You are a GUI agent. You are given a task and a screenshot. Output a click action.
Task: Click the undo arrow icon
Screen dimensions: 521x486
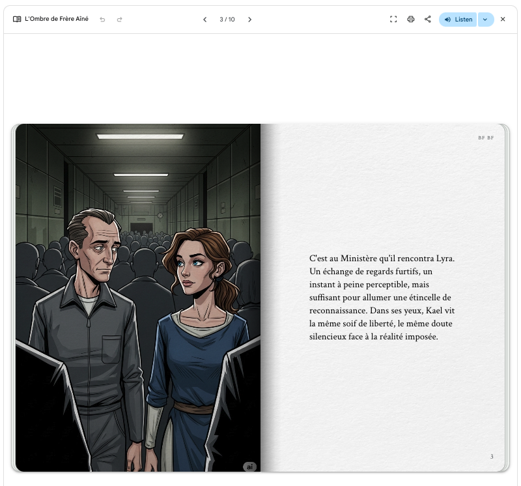coord(102,20)
